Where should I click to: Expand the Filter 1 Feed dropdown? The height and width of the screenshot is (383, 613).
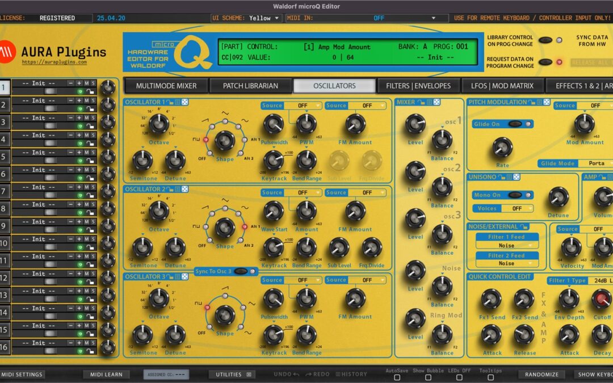506,245
